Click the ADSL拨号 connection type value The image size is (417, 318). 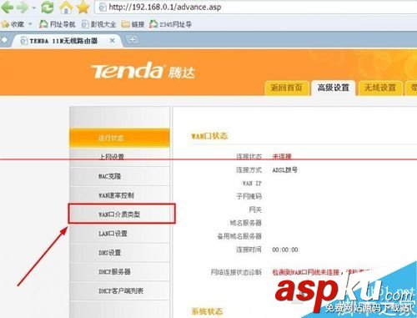coord(285,170)
